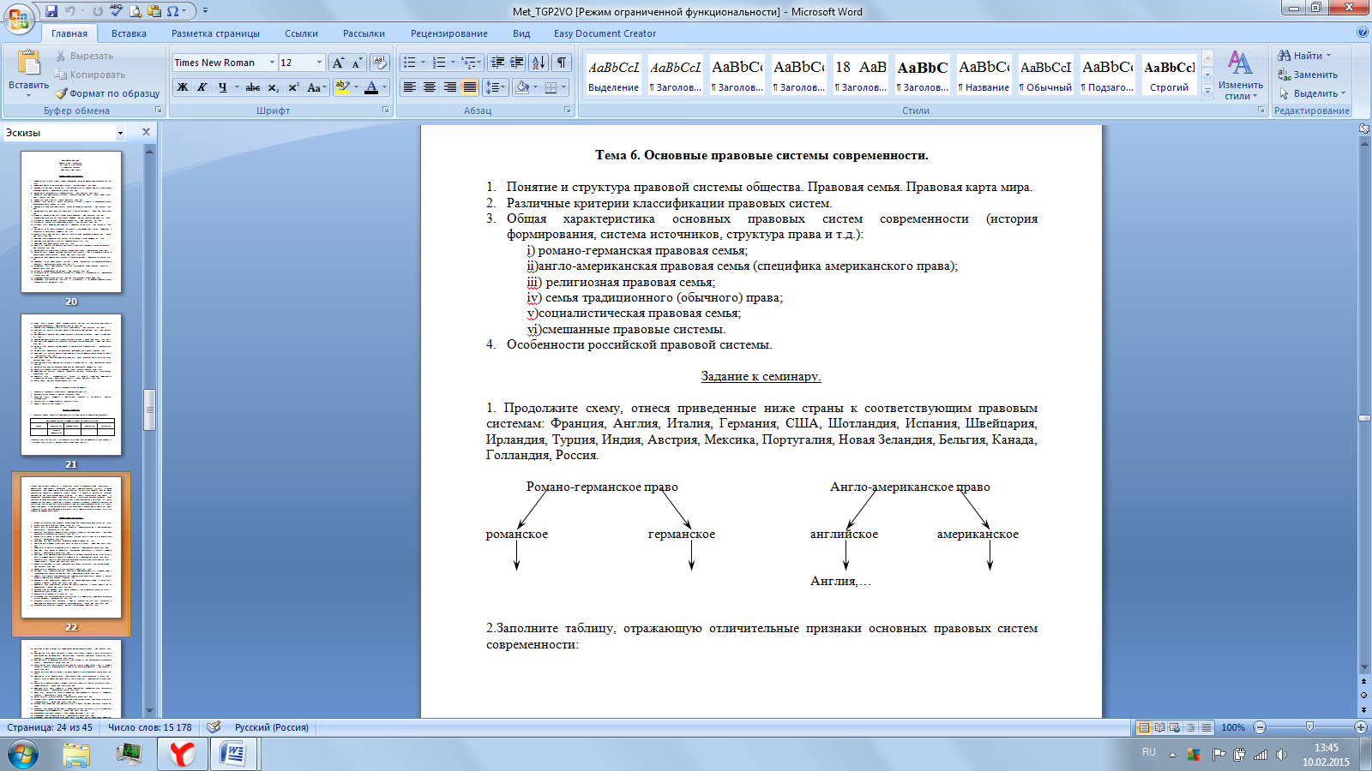Run spelling check from Quick Access toolbar
This screenshot has height=771, width=1372.
pyautogui.click(x=117, y=11)
